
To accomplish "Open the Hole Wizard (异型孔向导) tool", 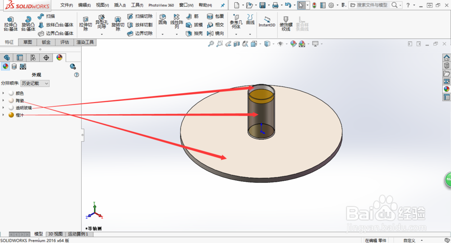I will pyautogui.click(x=101, y=22).
